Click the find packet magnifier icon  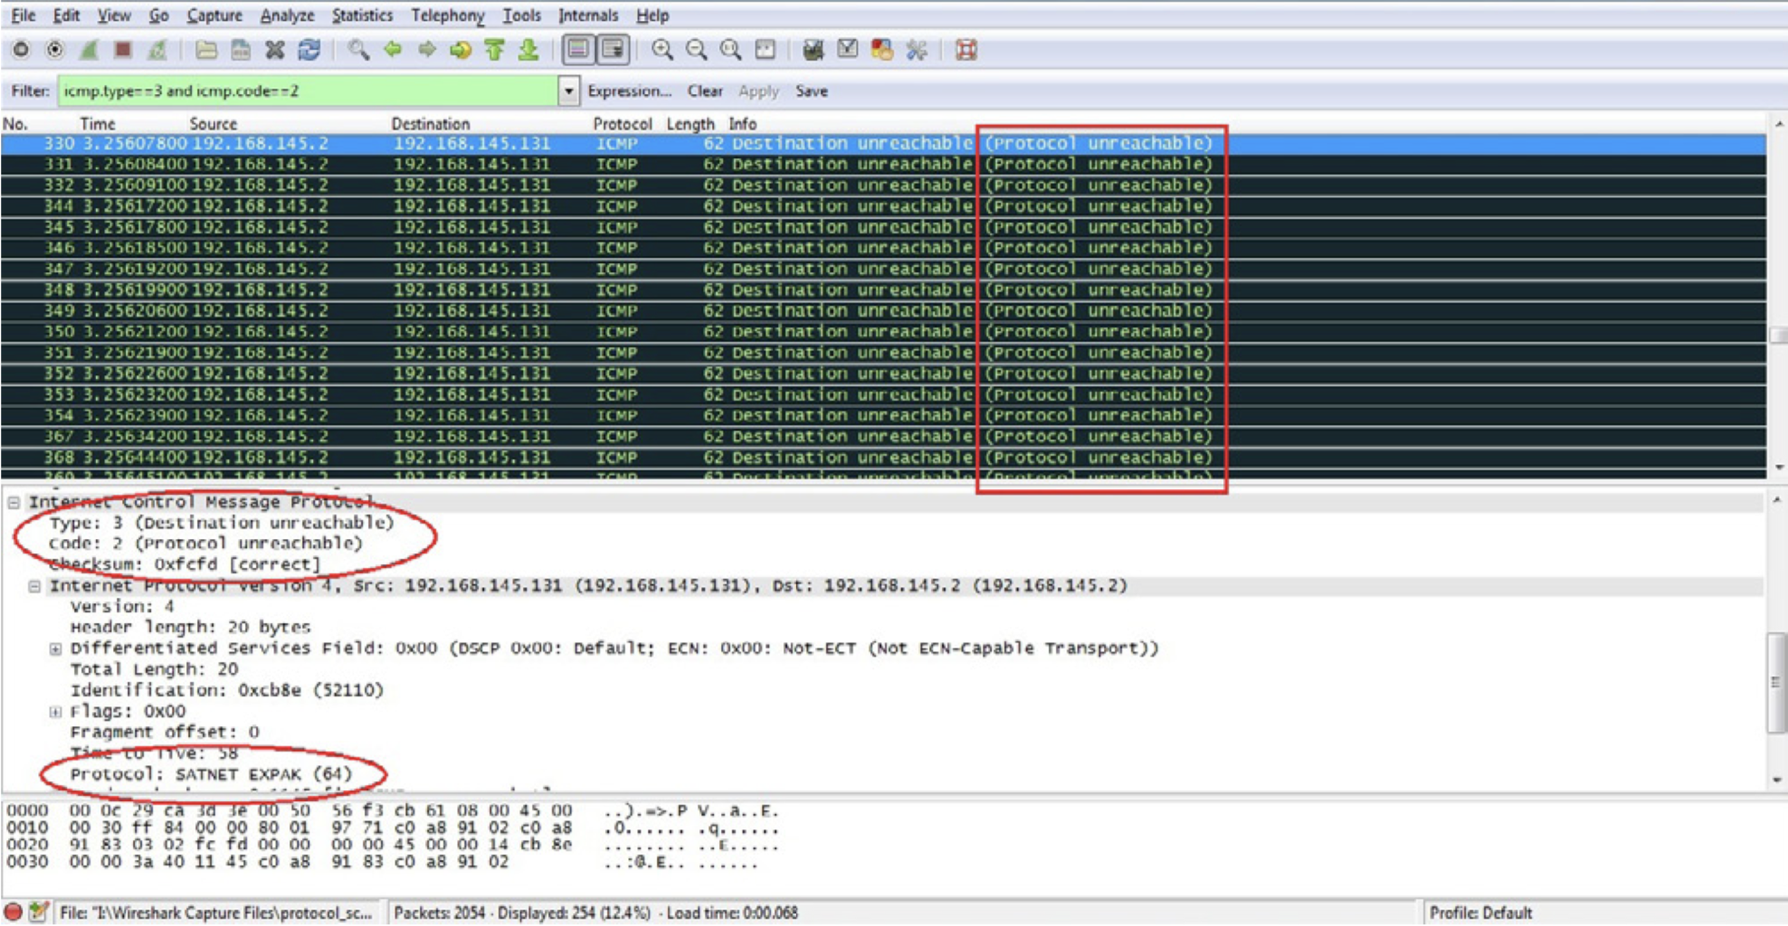click(x=358, y=50)
